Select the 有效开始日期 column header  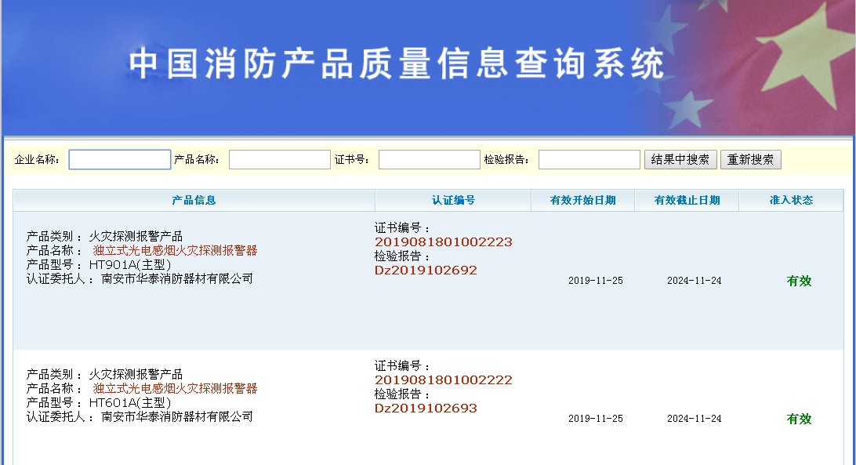click(x=582, y=200)
